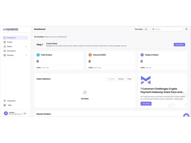Image resolution: width=191 pixels, height=143 pixels.
Task: Click the Integration plug icon
Action: tap(5, 101)
